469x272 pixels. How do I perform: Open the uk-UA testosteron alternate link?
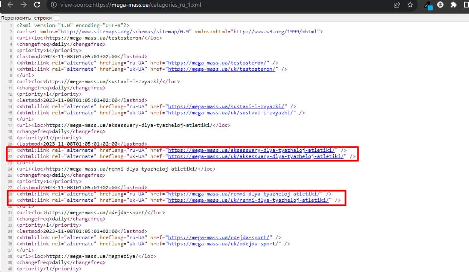point(221,69)
